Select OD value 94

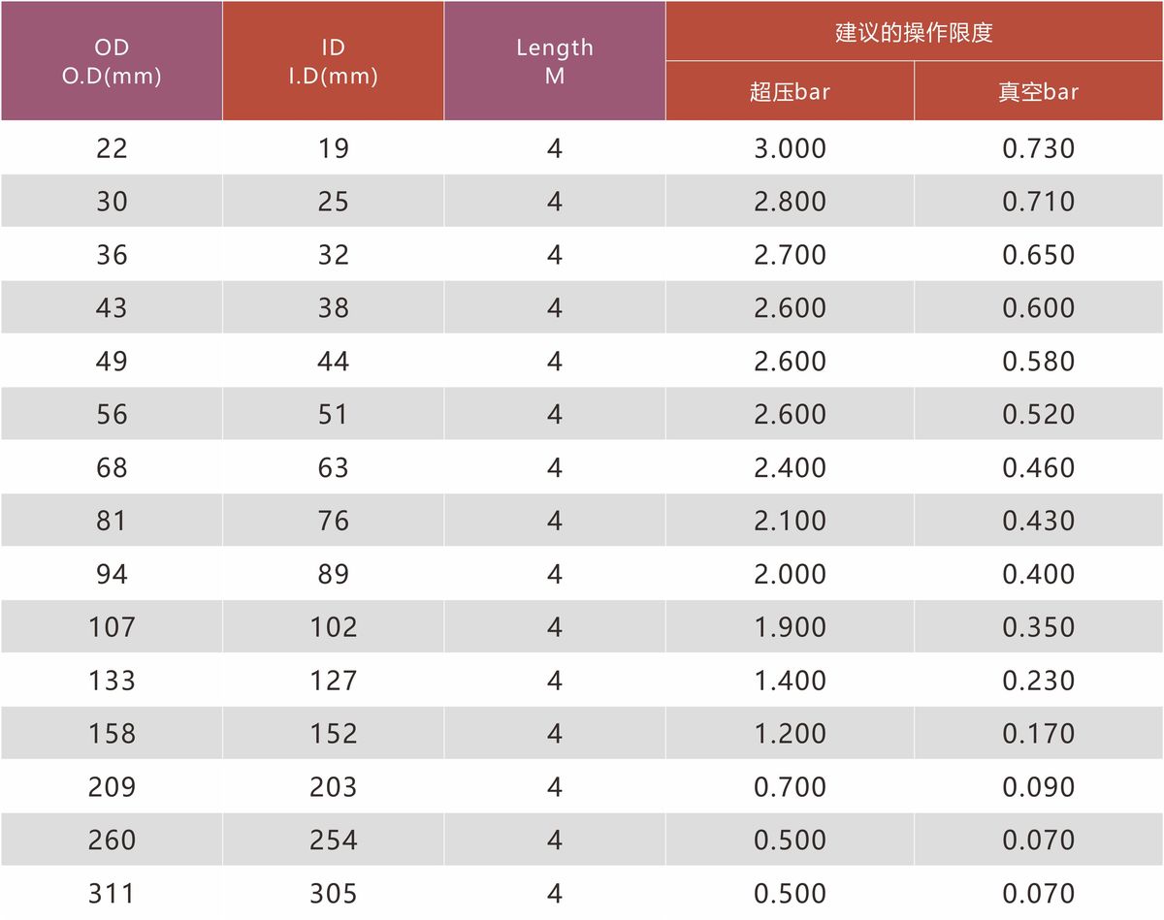pyautogui.click(x=112, y=575)
